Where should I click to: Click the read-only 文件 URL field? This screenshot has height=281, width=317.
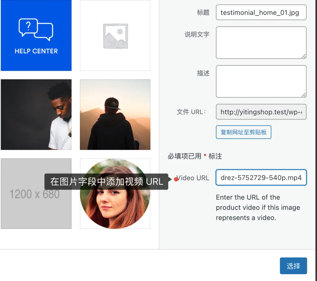(x=261, y=112)
